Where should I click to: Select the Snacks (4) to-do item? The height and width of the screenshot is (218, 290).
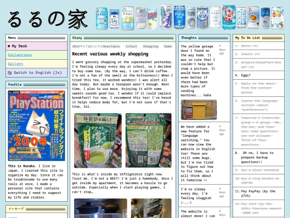[258, 54]
